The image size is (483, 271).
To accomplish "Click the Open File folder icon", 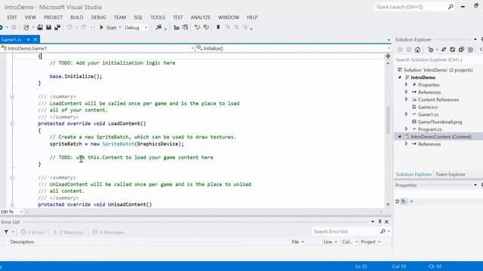I will click(x=40, y=28).
